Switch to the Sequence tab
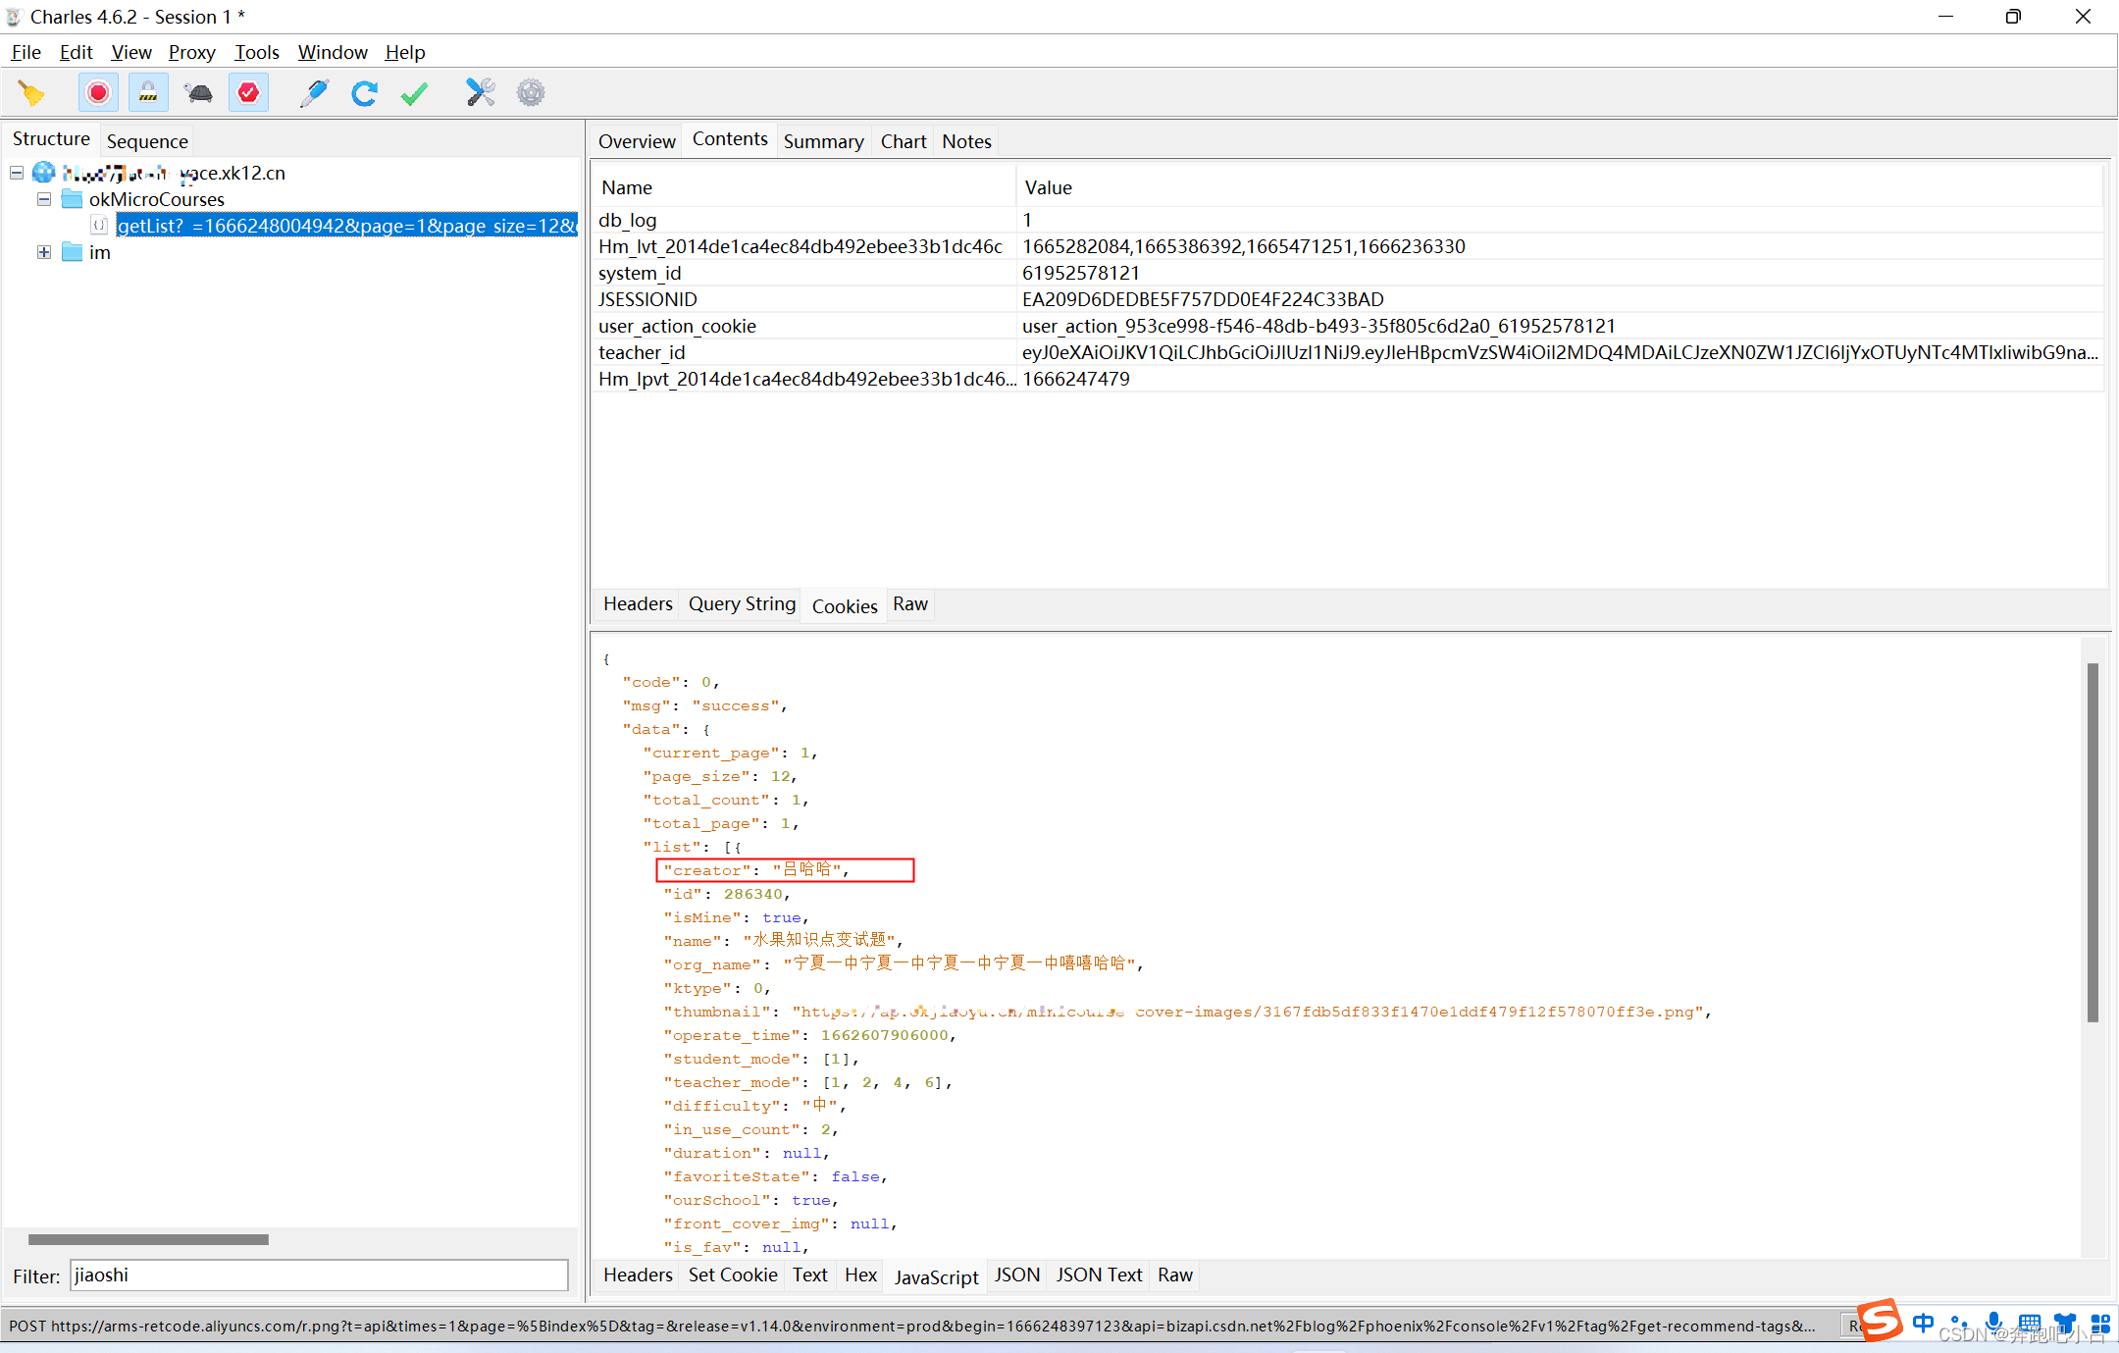The image size is (2119, 1353). pyautogui.click(x=147, y=141)
